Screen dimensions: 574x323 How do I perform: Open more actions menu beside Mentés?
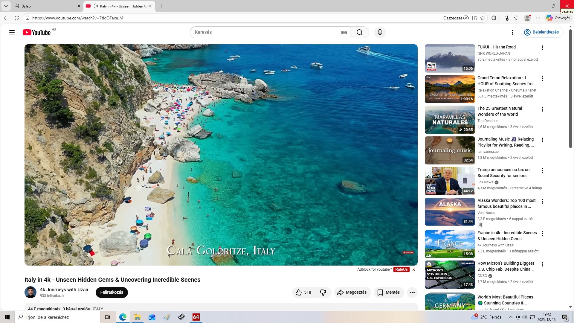(412, 292)
